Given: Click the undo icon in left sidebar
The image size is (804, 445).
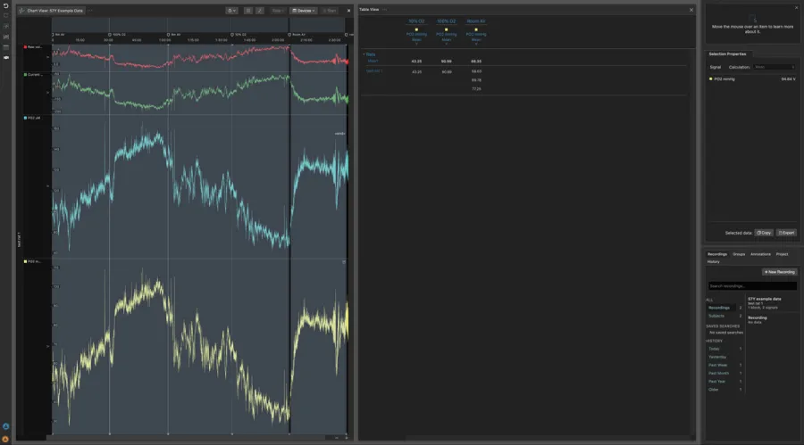Looking at the screenshot, I should (5, 6).
